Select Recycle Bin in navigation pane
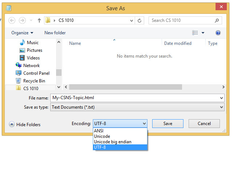The height and width of the screenshot is (175, 233). [34, 81]
